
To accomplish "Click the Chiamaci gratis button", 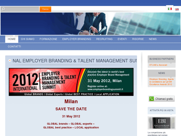I will point(162,99).
